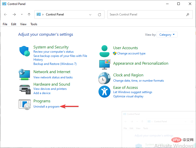
Task: Open Network and Internet category
Action: click(x=52, y=72)
